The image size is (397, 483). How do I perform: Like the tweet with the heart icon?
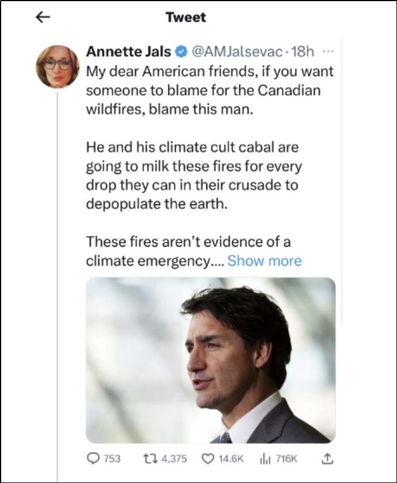tap(207, 458)
